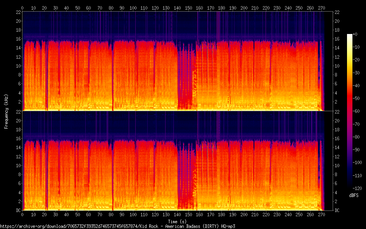
Task: Click the DC label at bottom-left of plot
Action: 17,210
